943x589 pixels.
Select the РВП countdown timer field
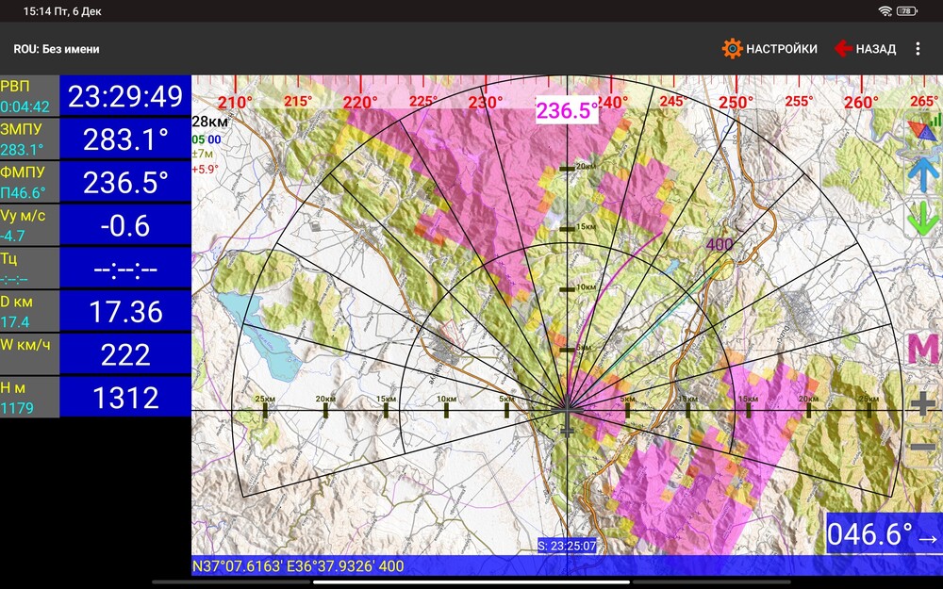94,95
